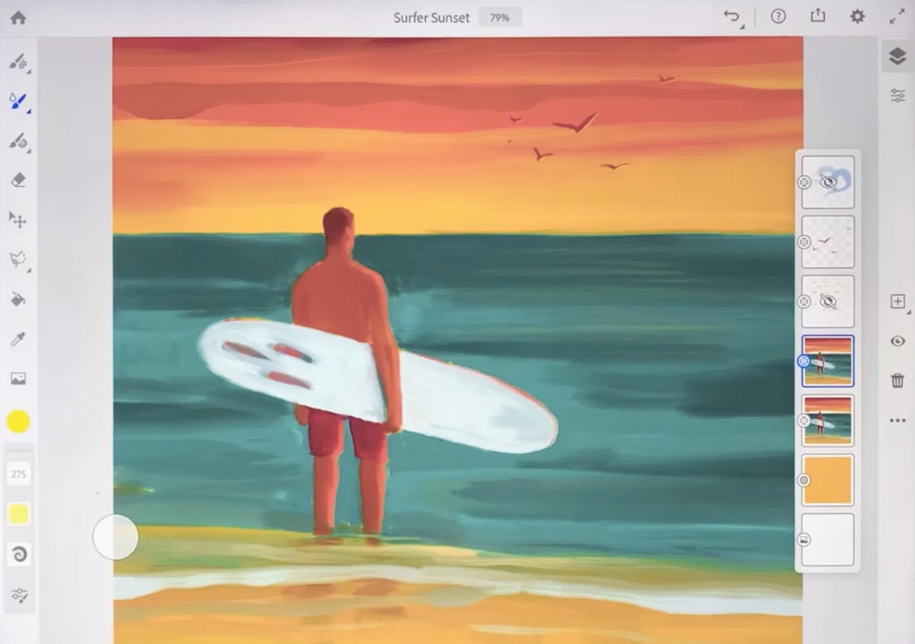Open the yellow color chip picker
The height and width of the screenshot is (644, 915).
[18, 421]
